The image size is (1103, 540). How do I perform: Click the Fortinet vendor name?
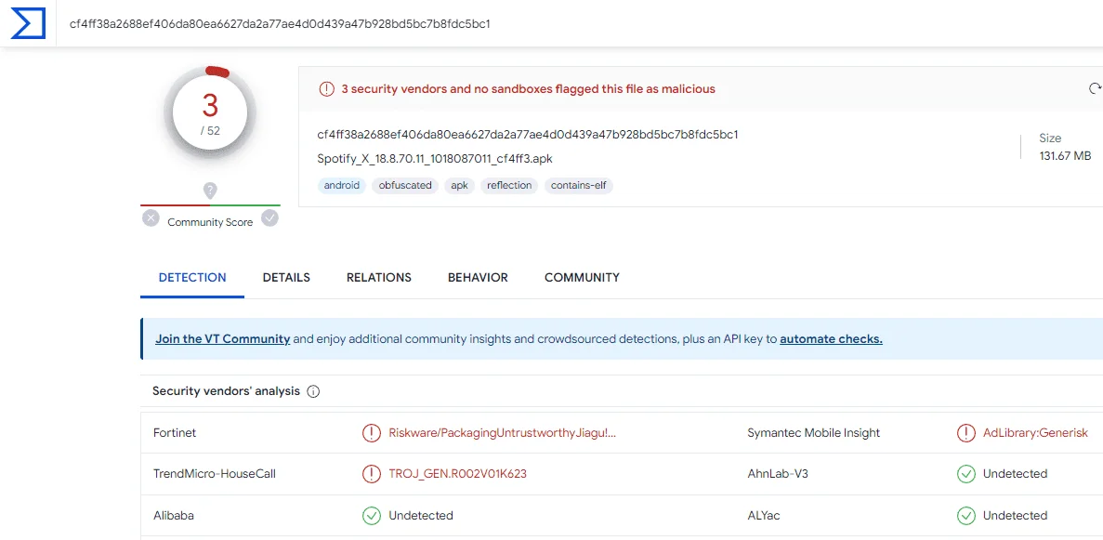pyautogui.click(x=175, y=433)
